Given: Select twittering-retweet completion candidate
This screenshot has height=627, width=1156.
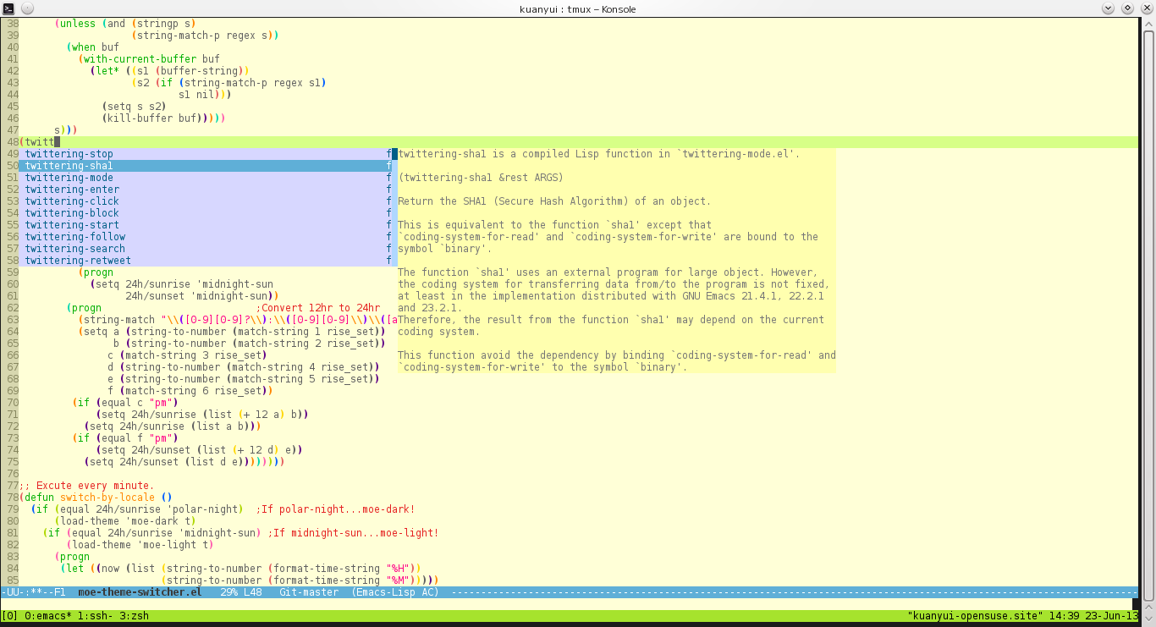Looking at the screenshot, I should pos(208,261).
